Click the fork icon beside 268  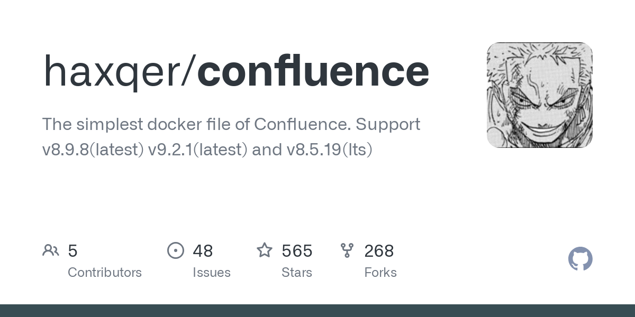point(347,250)
